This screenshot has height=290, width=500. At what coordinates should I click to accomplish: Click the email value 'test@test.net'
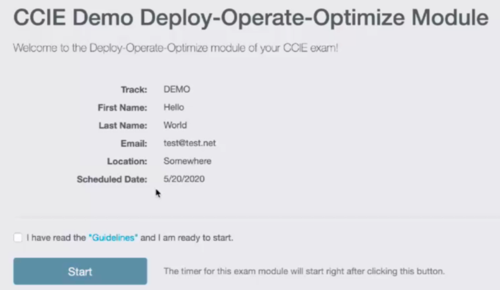pyautogui.click(x=190, y=143)
